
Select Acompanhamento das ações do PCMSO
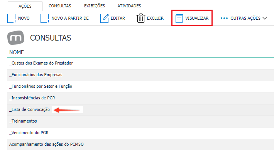(x=140, y=144)
